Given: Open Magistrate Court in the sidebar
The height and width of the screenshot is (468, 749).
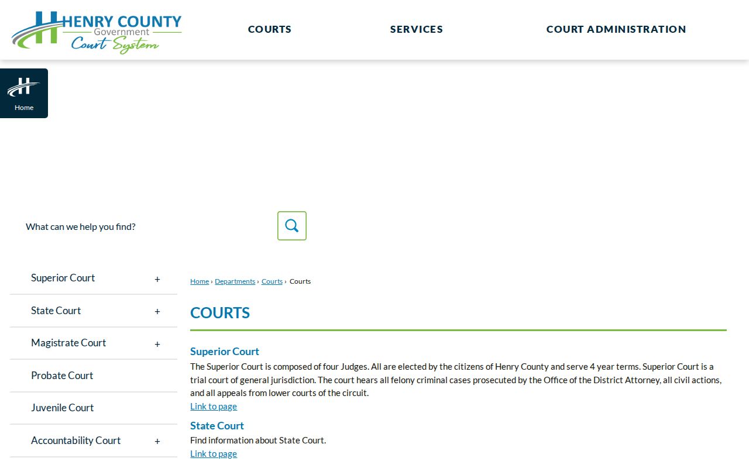Looking at the screenshot, I should pos(68,343).
